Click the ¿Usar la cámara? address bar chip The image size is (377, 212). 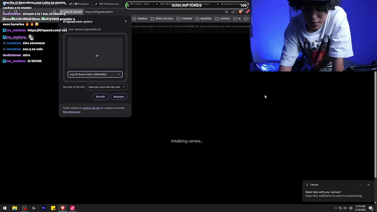click(71, 12)
